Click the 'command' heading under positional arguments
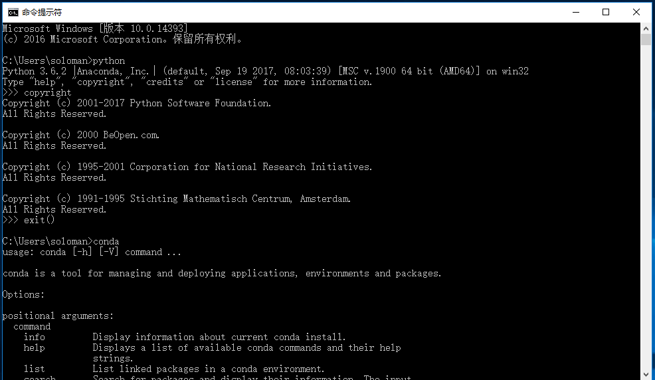Screen dimensions: 655x380 32,327
